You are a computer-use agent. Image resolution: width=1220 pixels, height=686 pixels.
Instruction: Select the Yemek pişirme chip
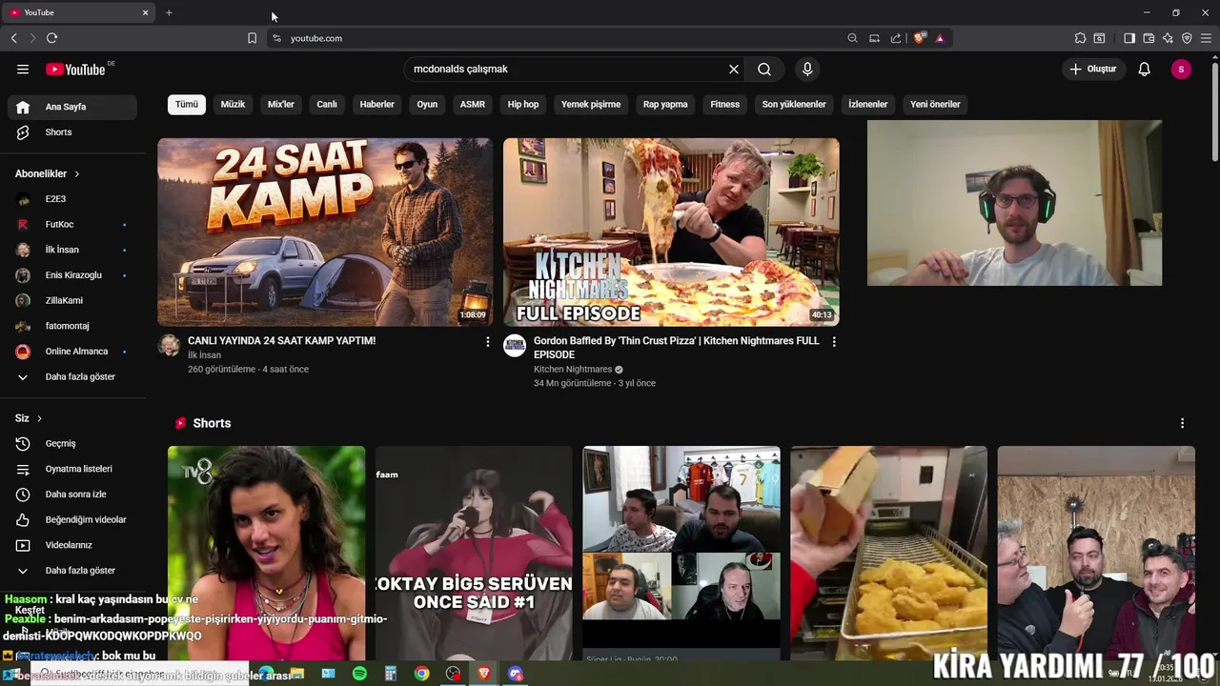[x=591, y=104]
